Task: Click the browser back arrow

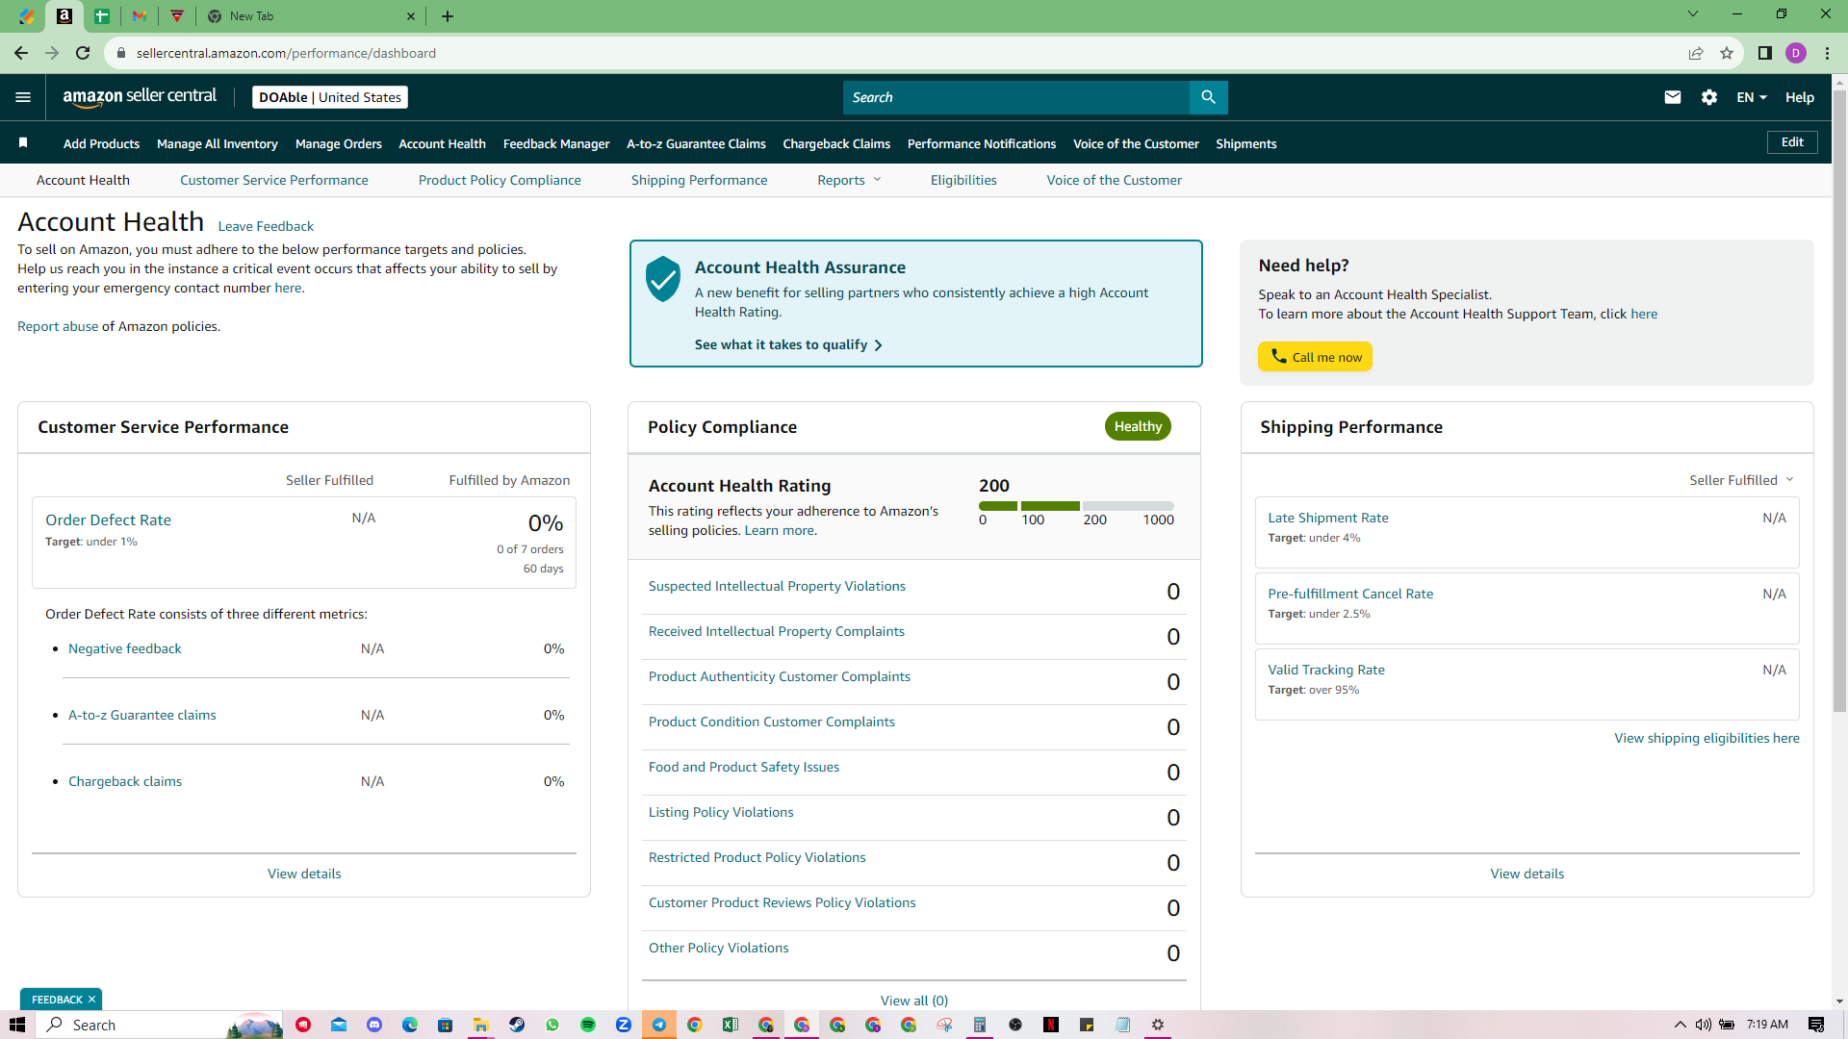Action: point(21,53)
